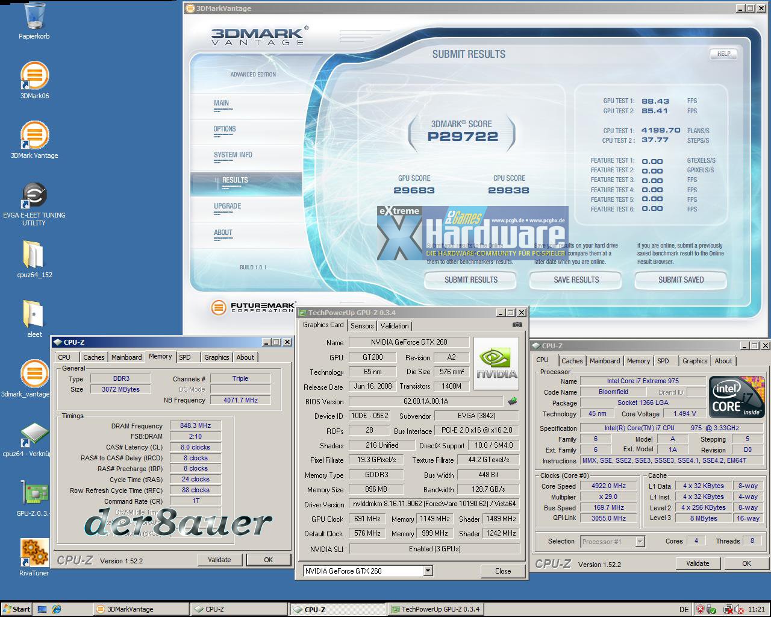Open Mainboard tab in left CPU-Z window

[x=126, y=357]
